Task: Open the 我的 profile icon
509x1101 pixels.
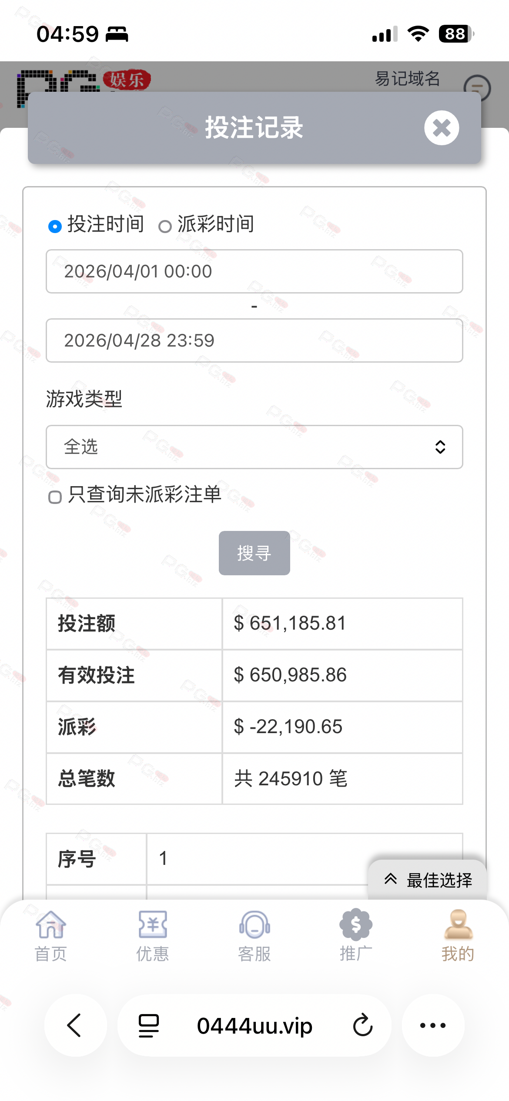Action: tap(458, 925)
